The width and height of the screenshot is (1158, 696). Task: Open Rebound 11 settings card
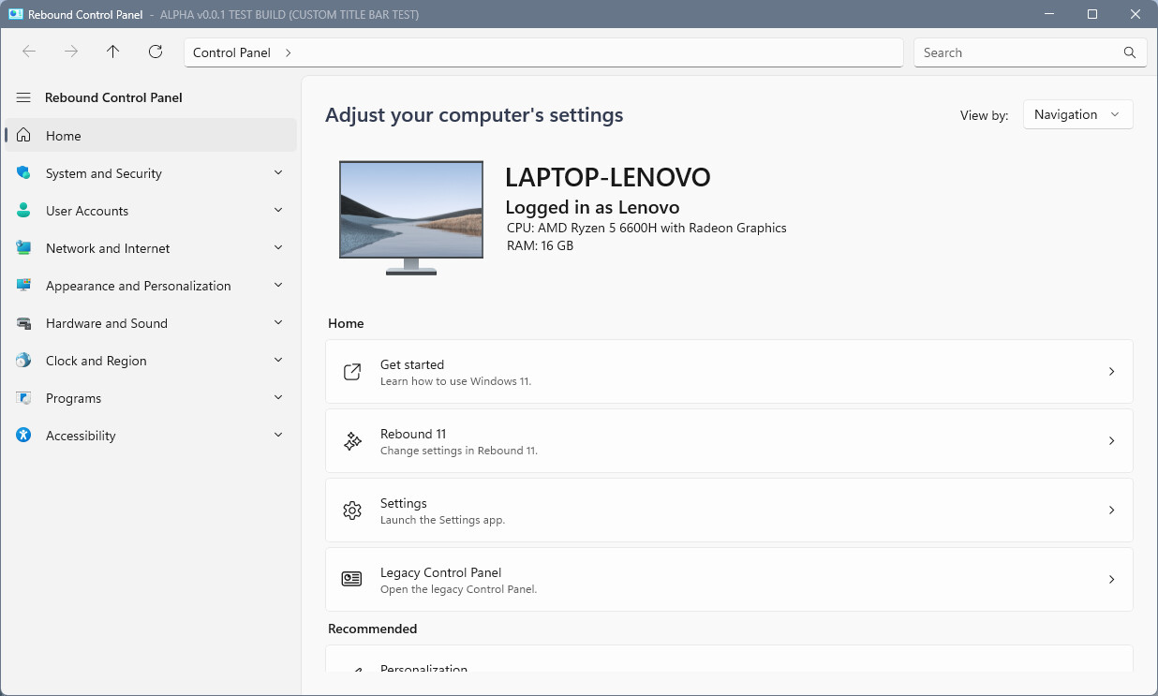[x=729, y=441]
